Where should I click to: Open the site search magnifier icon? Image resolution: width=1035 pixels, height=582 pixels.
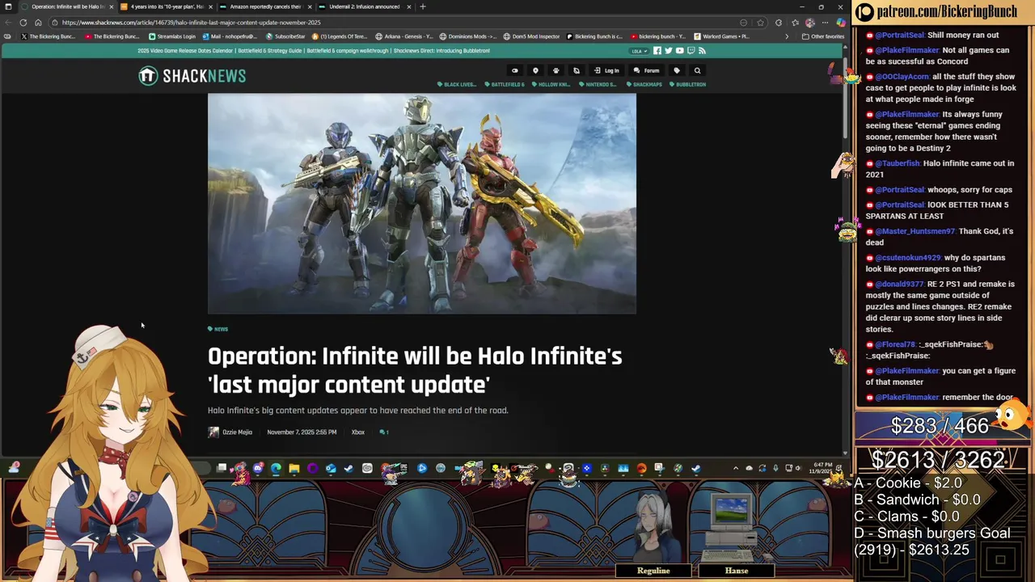click(697, 70)
